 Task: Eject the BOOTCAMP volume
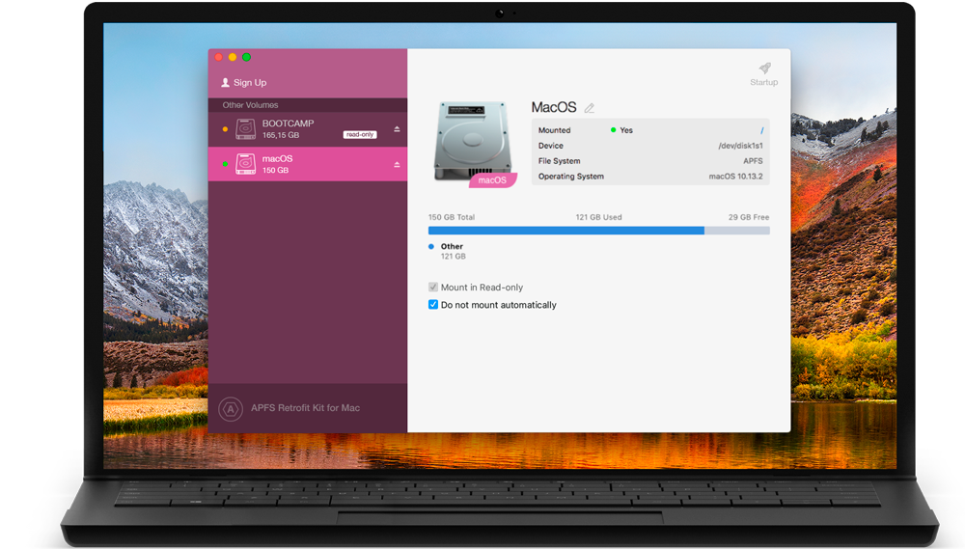pyautogui.click(x=396, y=129)
